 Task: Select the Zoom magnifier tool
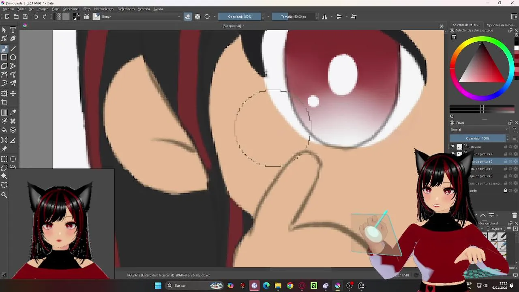(x=4, y=195)
